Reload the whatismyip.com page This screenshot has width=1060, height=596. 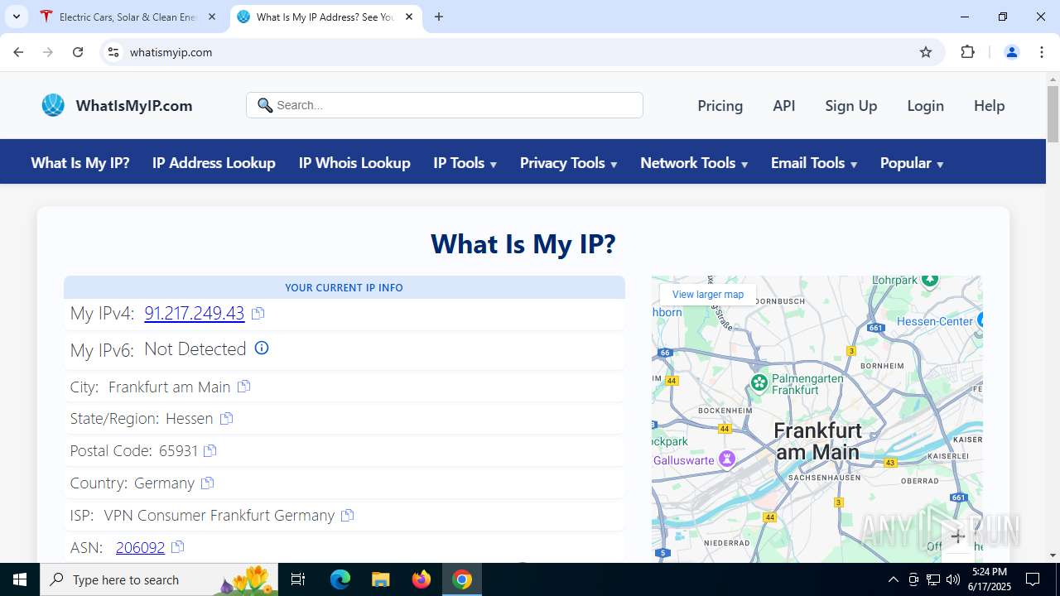pyautogui.click(x=78, y=52)
